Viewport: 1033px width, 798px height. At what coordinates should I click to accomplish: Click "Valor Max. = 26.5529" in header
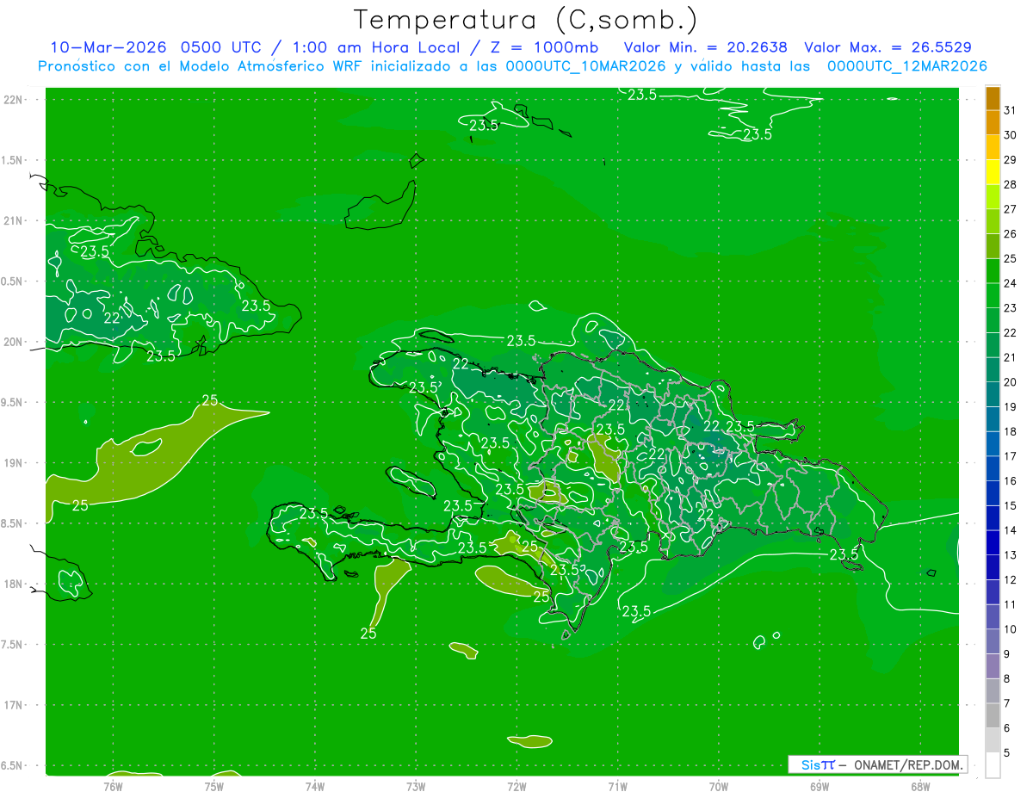coord(888,47)
